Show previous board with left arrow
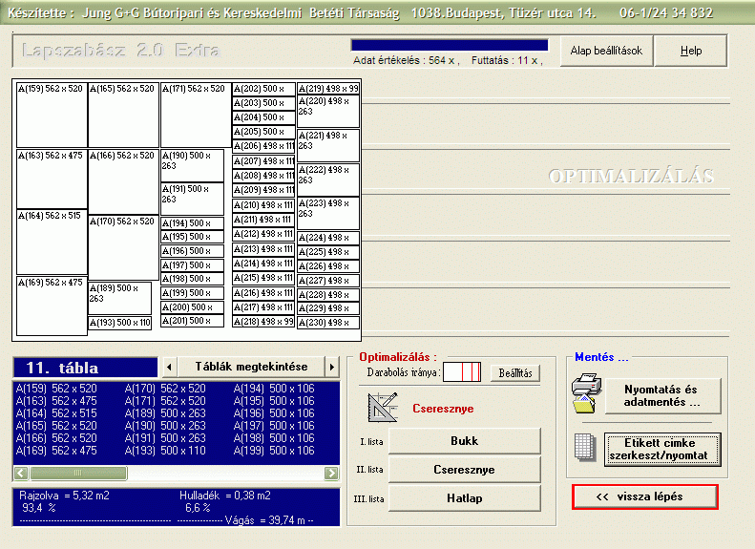 coord(169,367)
